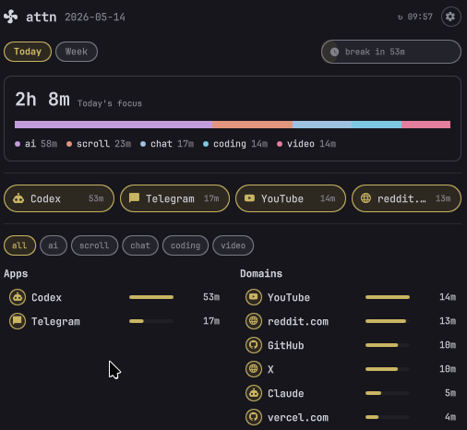Open the Codex 53m top card
Screen dimensions: 467x430
(x=59, y=198)
